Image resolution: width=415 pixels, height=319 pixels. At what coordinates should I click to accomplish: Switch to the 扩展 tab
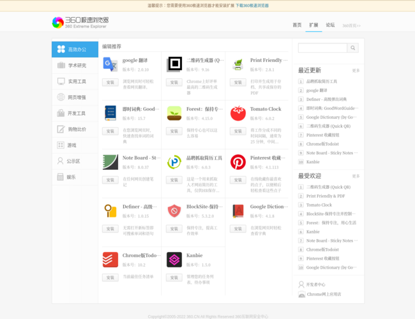pyautogui.click(x=313, y=25)
